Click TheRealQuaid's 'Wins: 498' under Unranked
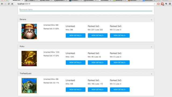The height and width of the screenshot is (97, 172). [x=69, y=84]
